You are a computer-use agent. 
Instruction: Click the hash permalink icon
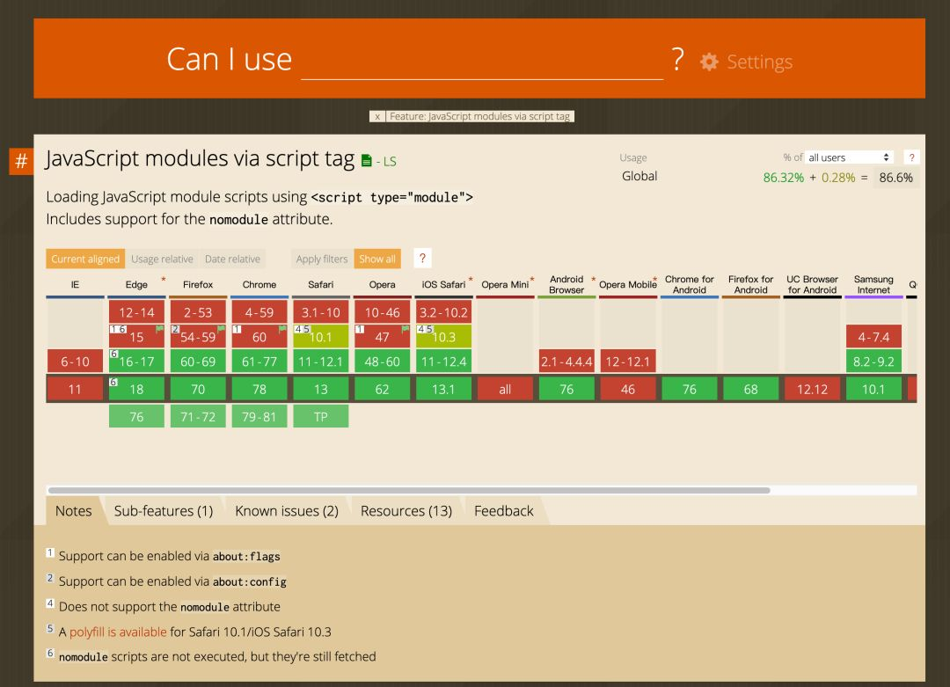(x=21, y=161)
